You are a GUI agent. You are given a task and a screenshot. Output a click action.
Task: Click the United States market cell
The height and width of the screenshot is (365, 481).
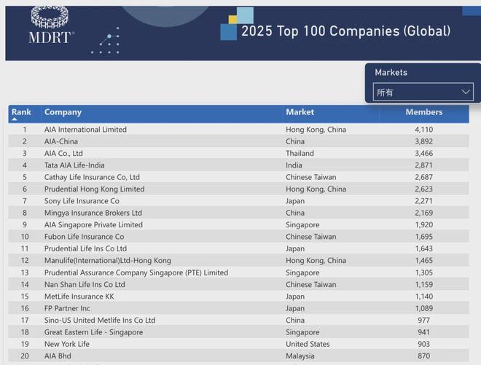[308, 344]
